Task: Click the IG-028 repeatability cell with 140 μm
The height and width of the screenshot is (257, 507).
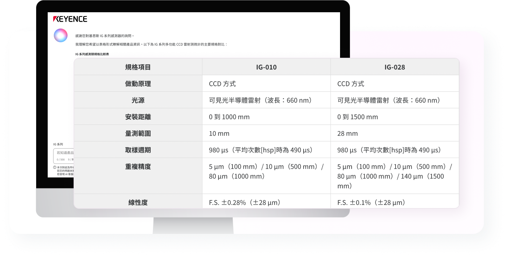Action: [395, 176]
